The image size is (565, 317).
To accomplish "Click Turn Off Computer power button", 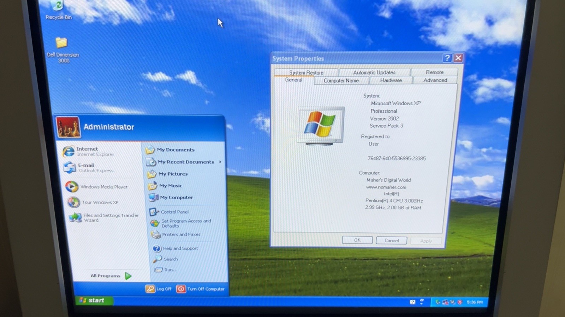I will click(181, 289).
